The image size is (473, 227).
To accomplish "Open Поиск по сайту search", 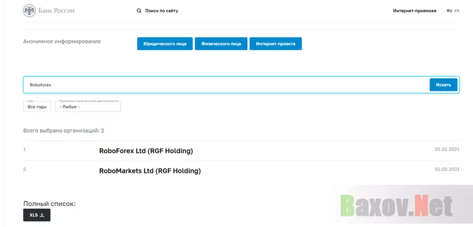I will pos(162,11).
